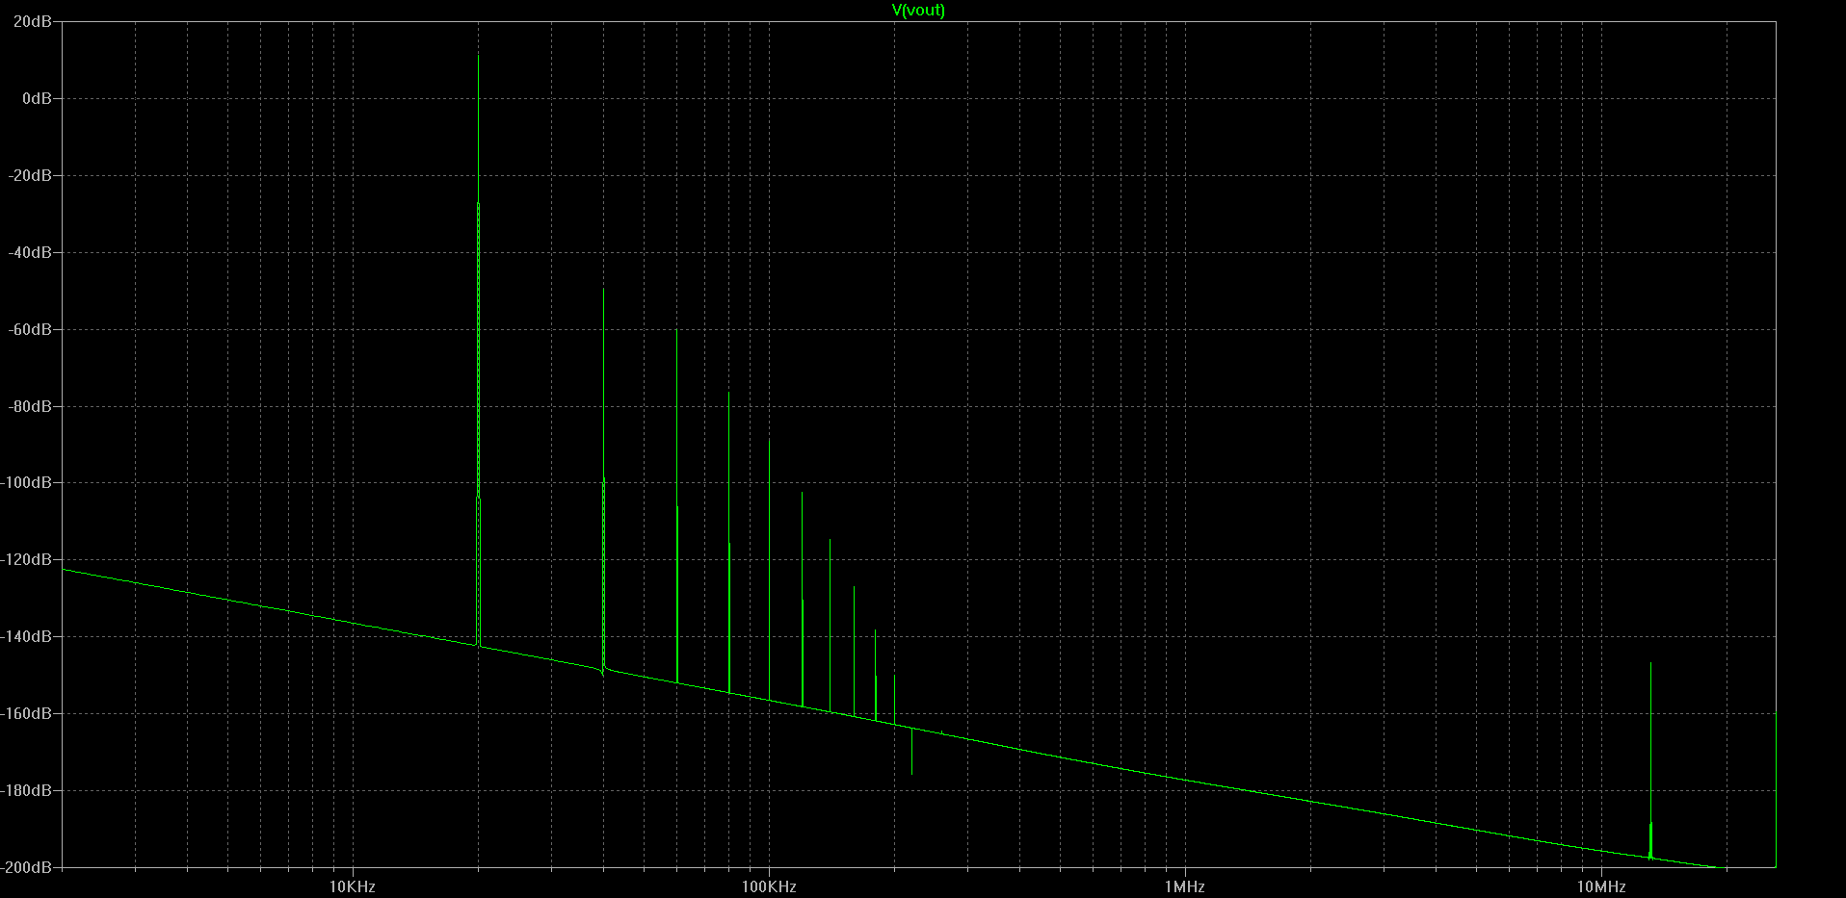1846x898 pixels.
Task: Click the -100dB axis label
Action: [27, 482]
